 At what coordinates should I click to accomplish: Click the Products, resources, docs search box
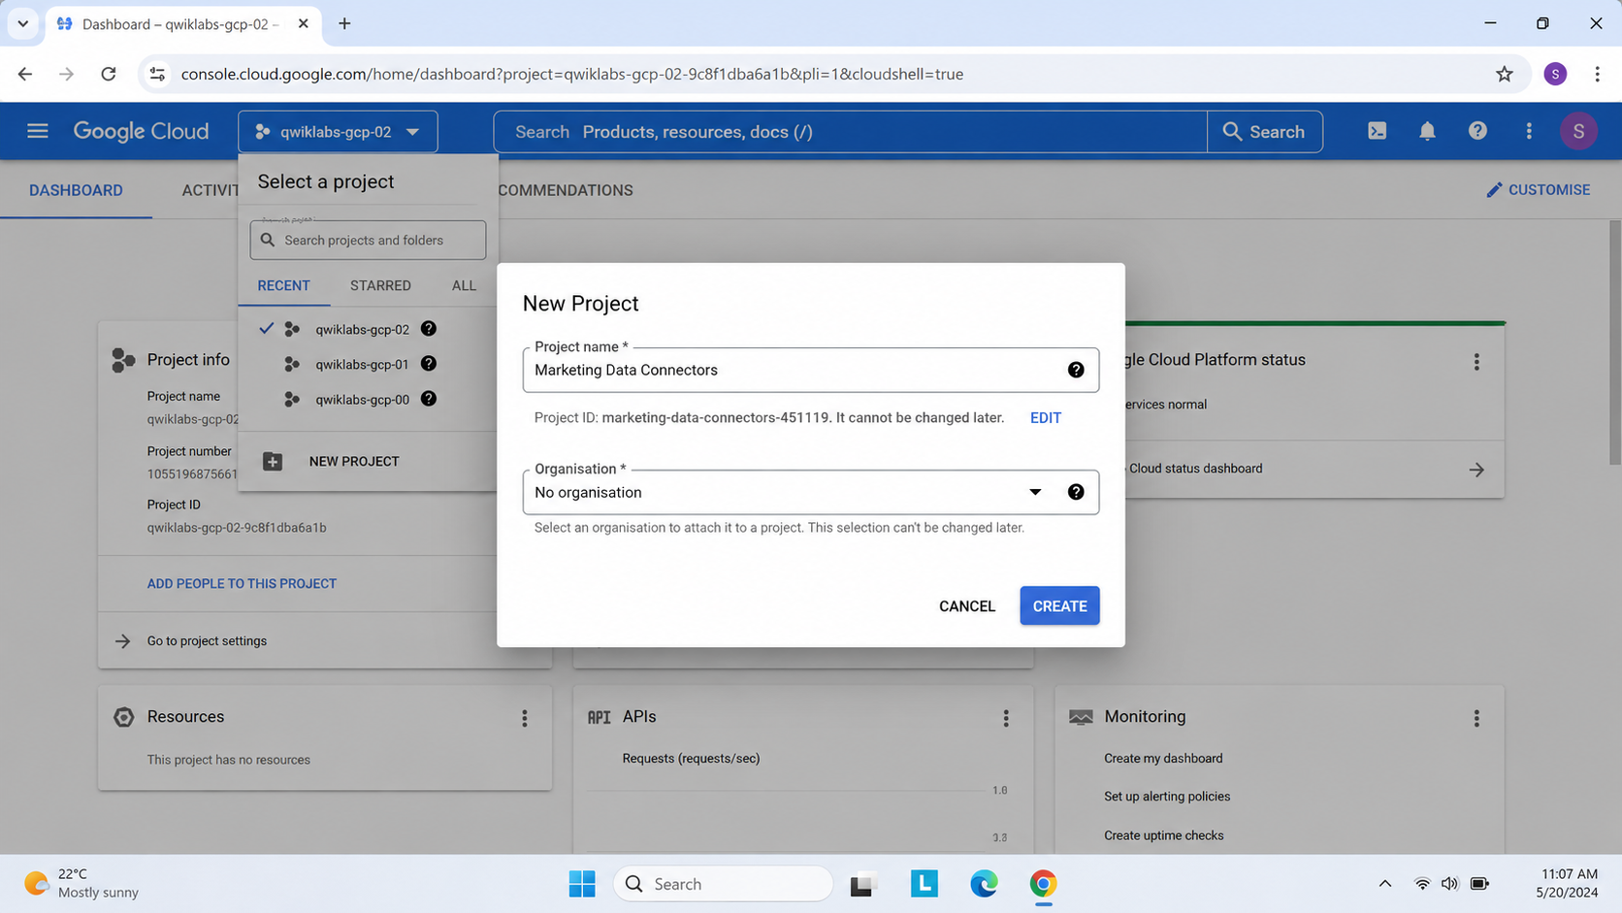(x=850, y=132)
